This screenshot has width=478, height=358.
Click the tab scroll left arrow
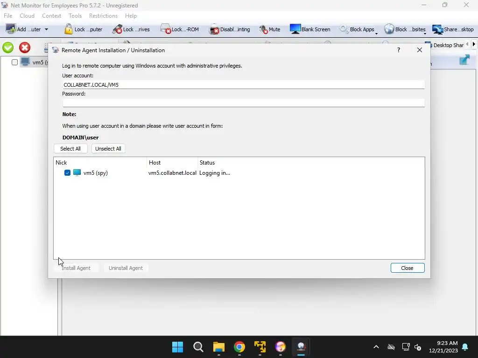467,44
